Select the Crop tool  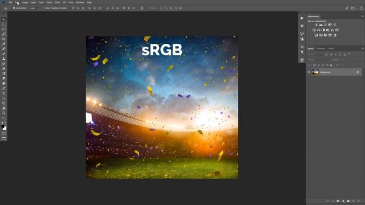[4, 39]
